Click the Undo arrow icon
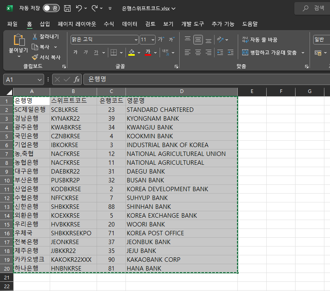 coord(79,8)
